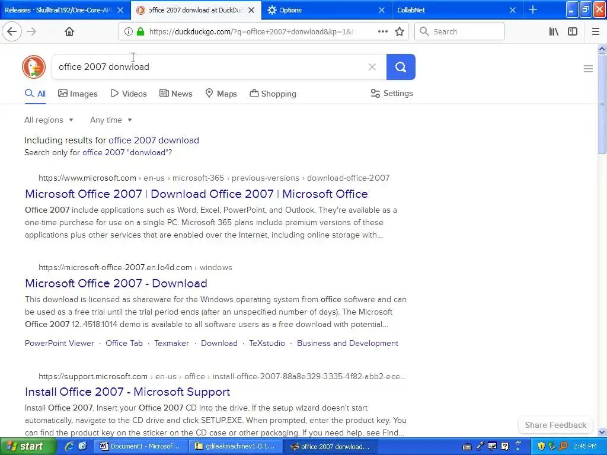Image resolution: width=607 pixels, height=455 pixels.
Task: Close the DuckDuckGo search tab
Action: pos(251,10)
